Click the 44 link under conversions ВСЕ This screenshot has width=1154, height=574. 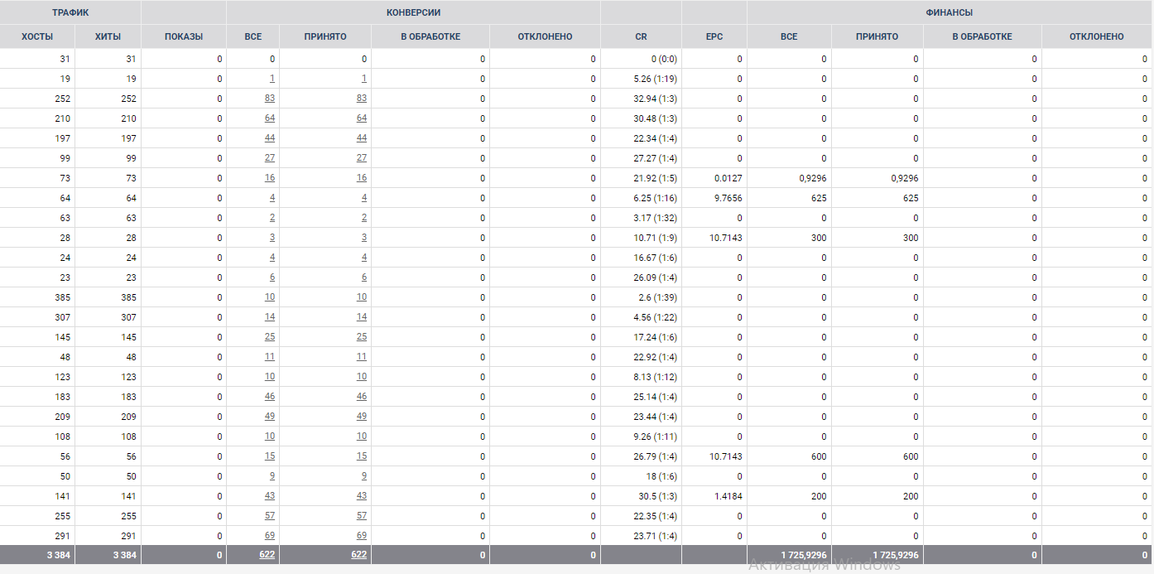pyautogui.click(x=270, y=138)
